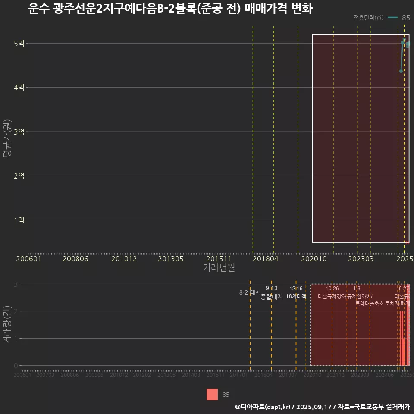This screenshot has width=414, height=414.
Task: Click the chart title about 광주선운2지구예다음B-2블록
Action: click(170, 9)
